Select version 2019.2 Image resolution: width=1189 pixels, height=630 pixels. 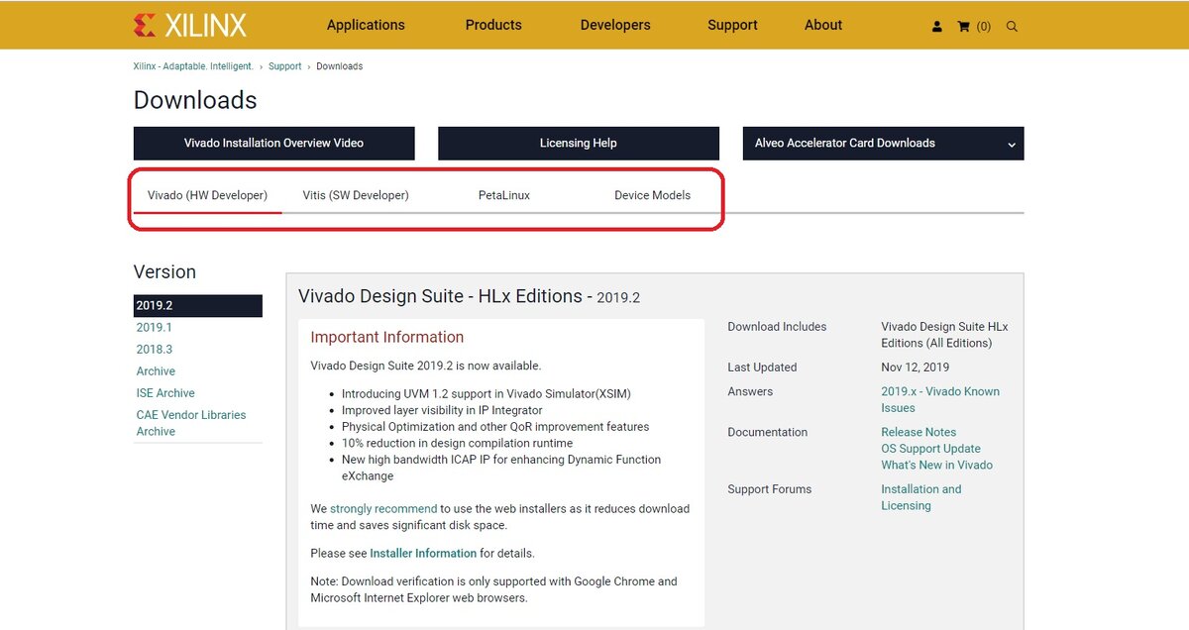[198, 306]
